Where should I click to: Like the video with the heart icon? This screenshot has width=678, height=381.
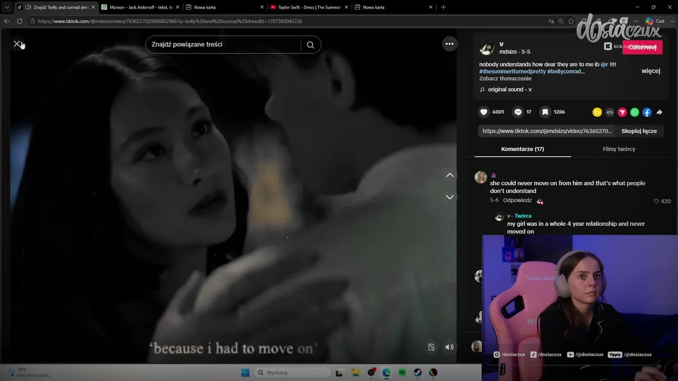coord(484,112)
